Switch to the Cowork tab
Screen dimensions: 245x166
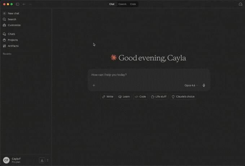tap(122, 4)
